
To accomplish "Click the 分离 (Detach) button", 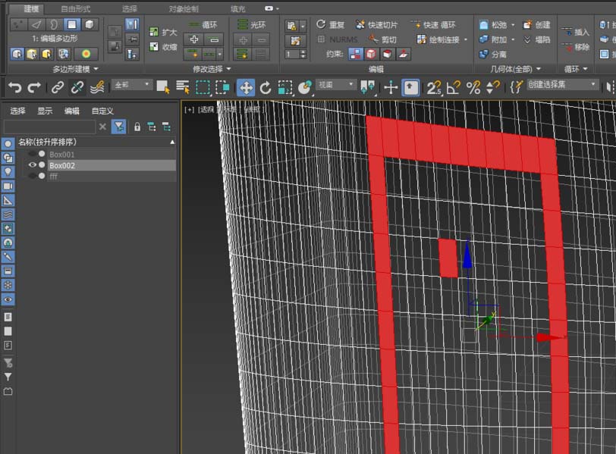I will click(x=492, y=55).
